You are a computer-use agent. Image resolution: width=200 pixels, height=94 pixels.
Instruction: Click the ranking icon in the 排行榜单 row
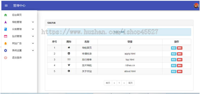pyautogui.click(x=69, y=59)
